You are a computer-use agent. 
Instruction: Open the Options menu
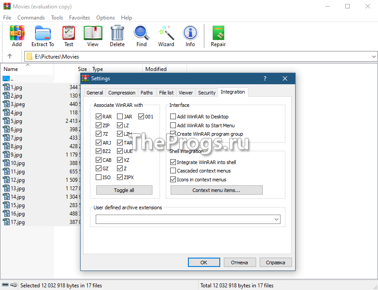pos(105,18)
